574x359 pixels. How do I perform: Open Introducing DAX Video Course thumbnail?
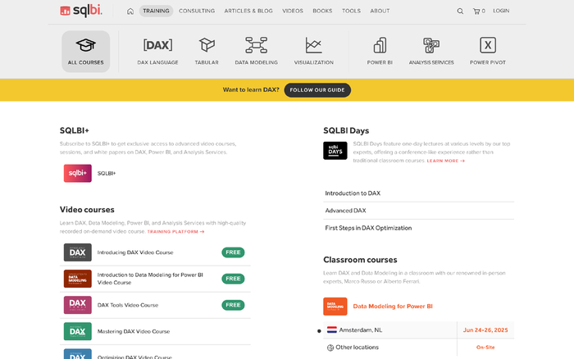click(x=78, y=252)
